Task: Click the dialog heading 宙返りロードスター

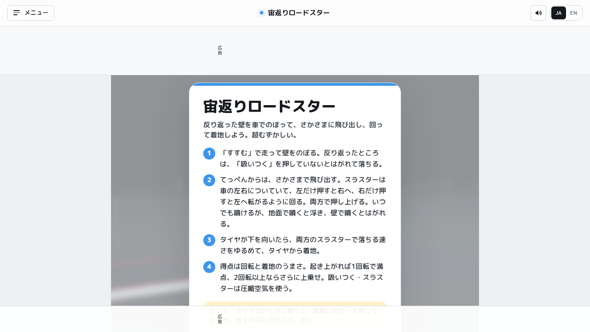Action: [269, 107]
